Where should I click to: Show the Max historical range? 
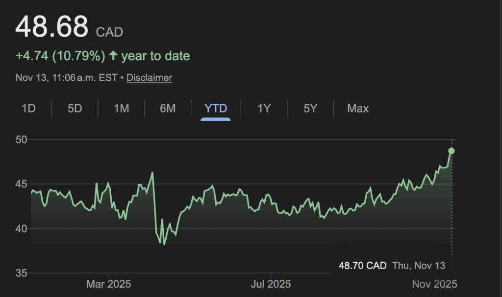(x=358, y=108)
